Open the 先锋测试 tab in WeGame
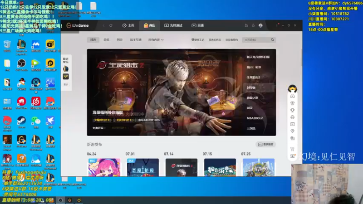 (173, 25)
